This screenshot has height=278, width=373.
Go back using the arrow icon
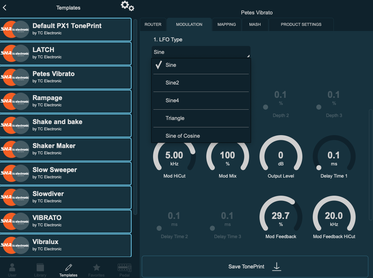coord(4,8)
